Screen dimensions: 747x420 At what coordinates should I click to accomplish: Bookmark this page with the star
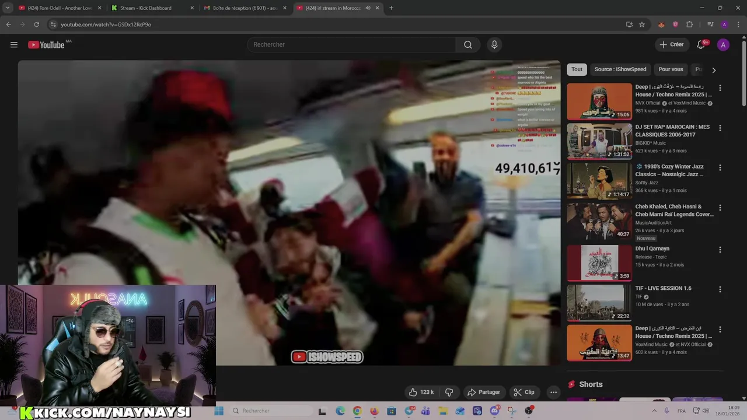tap(642, 24)
